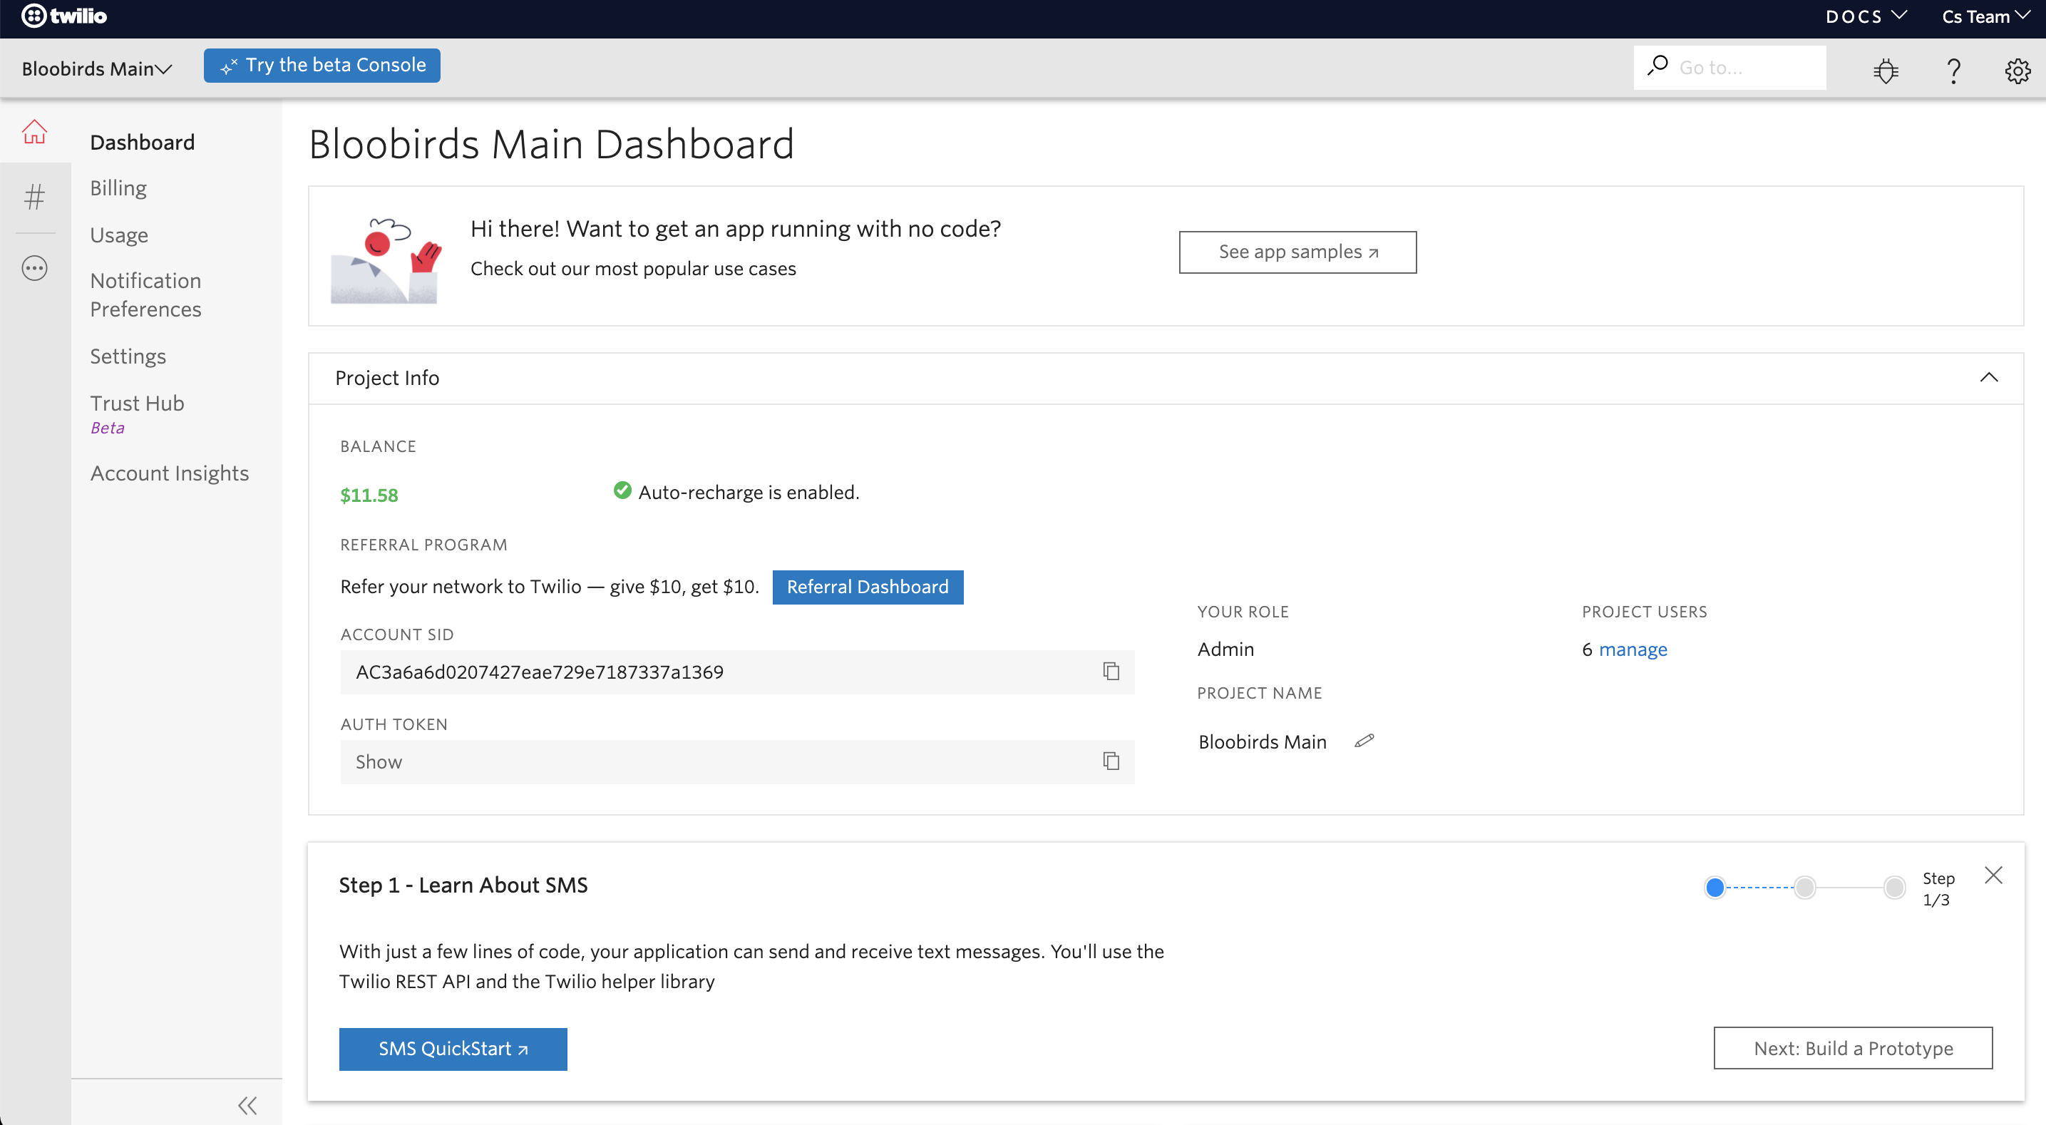2046x1125 pixels.
Task: Open the Bloobirds Main project switcher
Action: (97, 68)
